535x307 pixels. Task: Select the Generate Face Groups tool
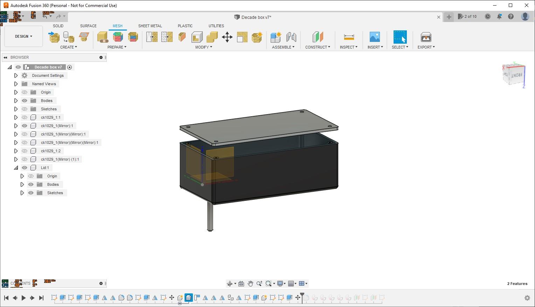(x=118, y=37)
